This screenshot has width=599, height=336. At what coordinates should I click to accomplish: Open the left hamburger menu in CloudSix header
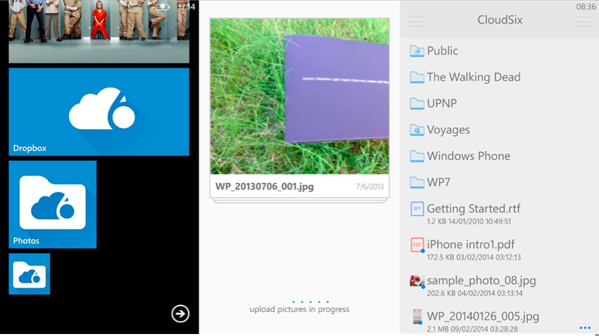(417, 21)
